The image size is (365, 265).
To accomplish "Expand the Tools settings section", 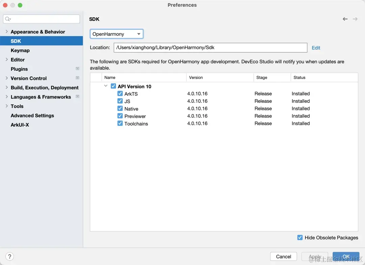I will pos(6,106).
